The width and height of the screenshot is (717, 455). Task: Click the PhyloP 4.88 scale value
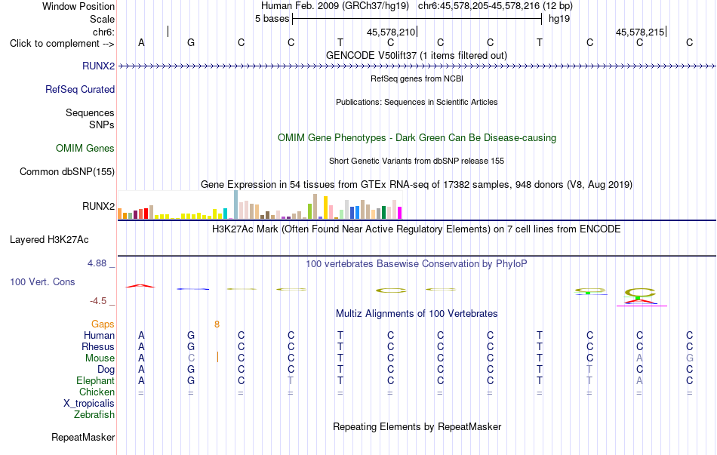point(97,263)
